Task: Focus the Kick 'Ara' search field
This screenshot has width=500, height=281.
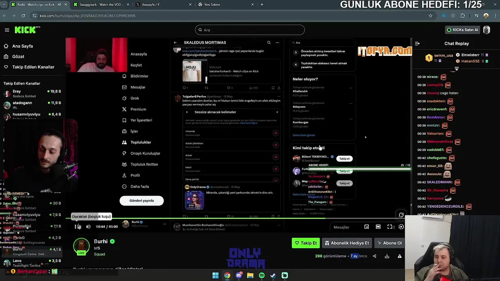Action: point(250,30)
